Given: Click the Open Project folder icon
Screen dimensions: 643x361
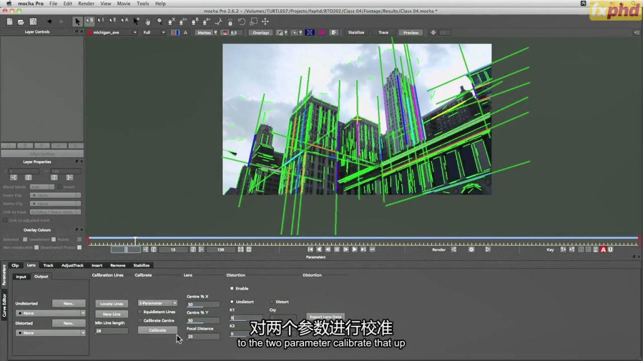Looking at the screenshot, I should [x=21, y=21].
